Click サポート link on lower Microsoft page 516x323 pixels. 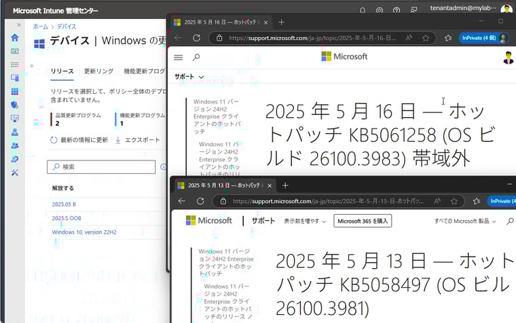(263, 221)
